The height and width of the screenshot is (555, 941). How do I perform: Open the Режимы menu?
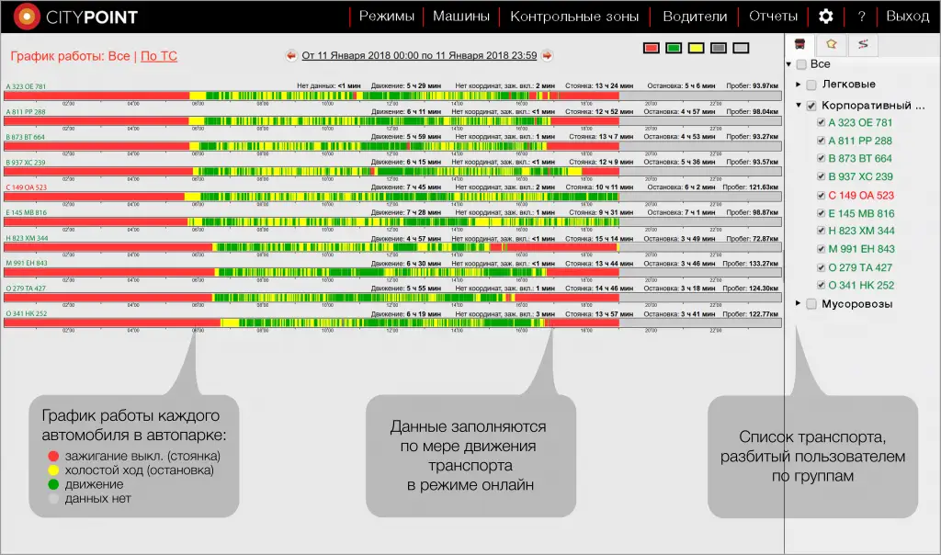pos(386,17)
